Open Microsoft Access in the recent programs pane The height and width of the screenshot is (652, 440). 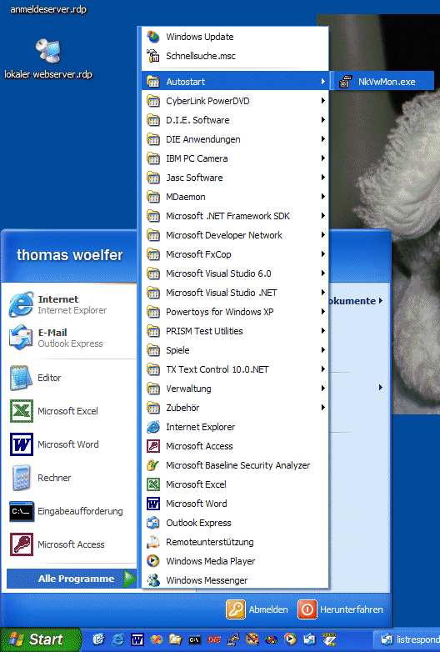coord(71,544)
